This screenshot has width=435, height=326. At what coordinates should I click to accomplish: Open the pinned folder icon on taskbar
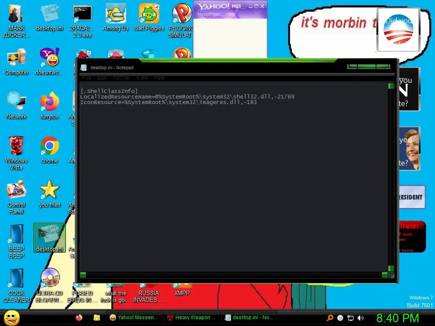(x=96, y=318)
